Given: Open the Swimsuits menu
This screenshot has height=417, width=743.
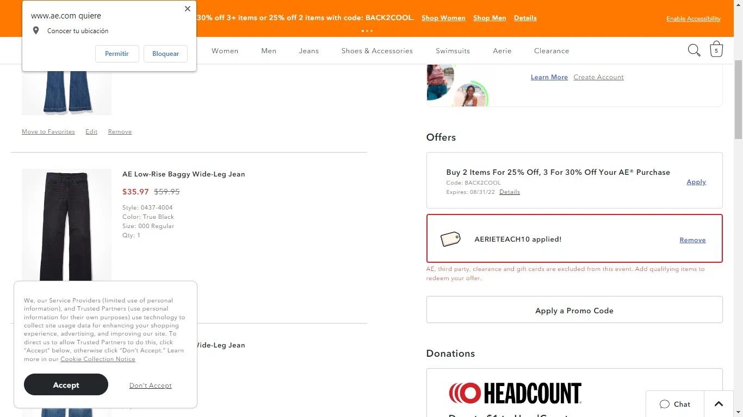Looking at the screenshot, I should pyautogui.click(x=453, y=50).
